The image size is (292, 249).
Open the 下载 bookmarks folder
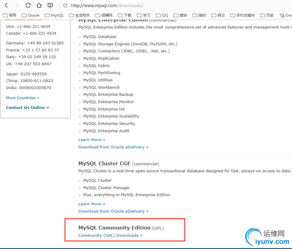(x=125, y=15)
